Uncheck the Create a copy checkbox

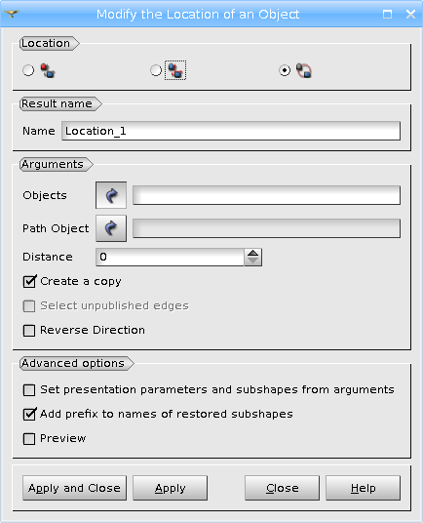click(29, 282)
